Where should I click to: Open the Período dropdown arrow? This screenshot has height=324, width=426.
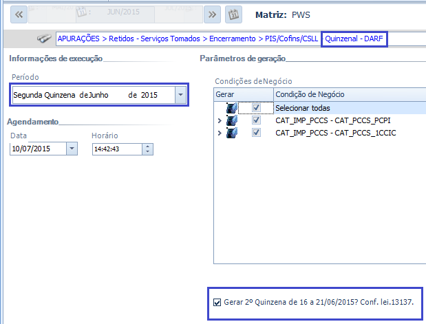[180, 95]
